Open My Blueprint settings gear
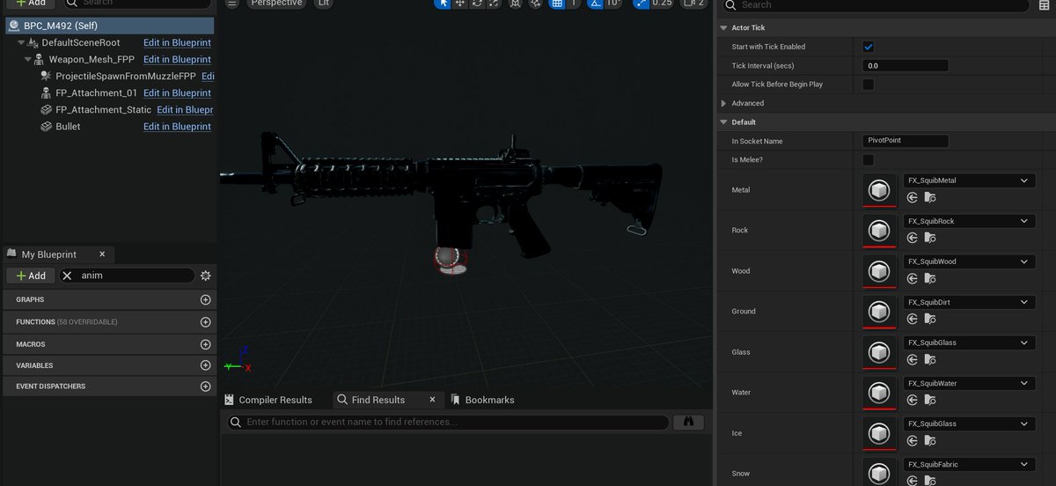 click(x=206, y=276)
